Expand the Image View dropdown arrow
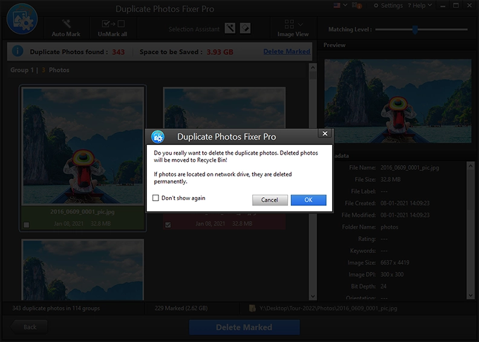The width and height of the screenshot is (479, 342). [301, 24]
